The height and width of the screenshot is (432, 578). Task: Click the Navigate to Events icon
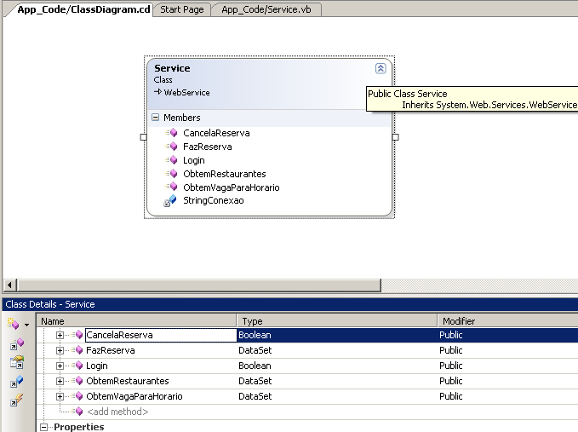pos(17,400)
